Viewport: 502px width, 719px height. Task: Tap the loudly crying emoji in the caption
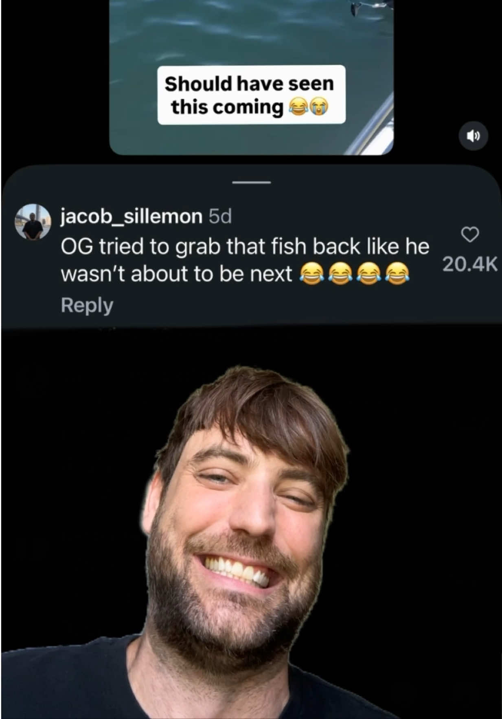[x=319, y=107]
